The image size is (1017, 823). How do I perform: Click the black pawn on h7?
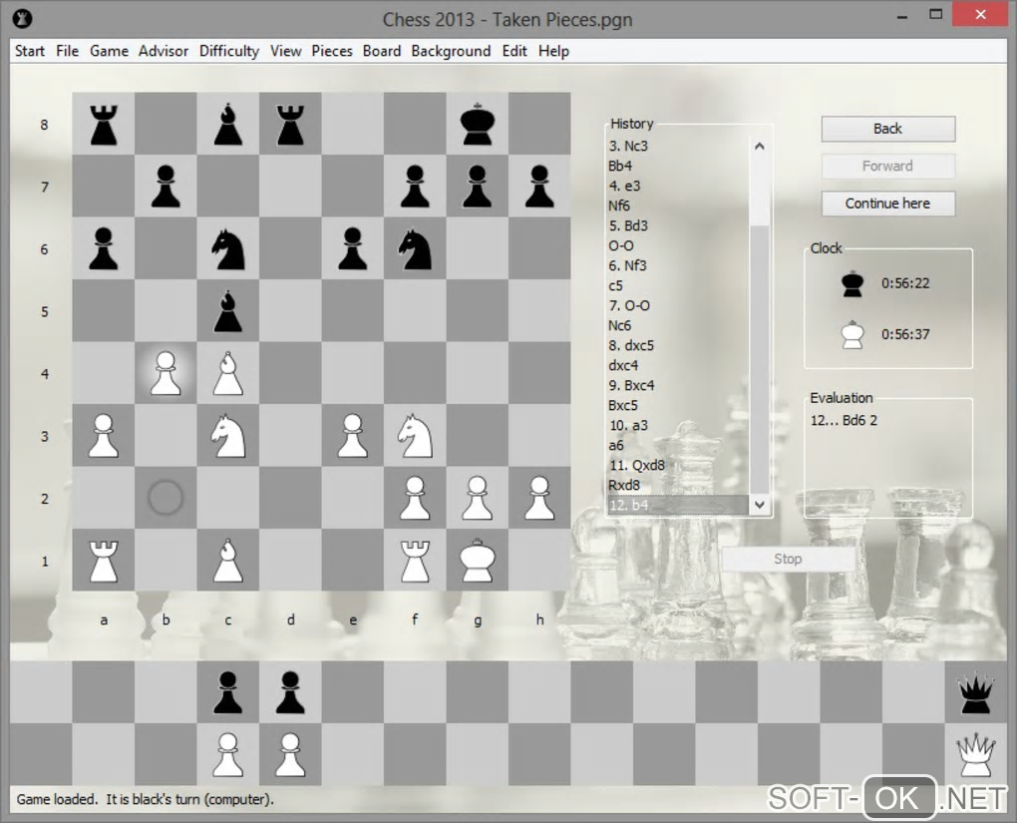click(x=539, y=187)
